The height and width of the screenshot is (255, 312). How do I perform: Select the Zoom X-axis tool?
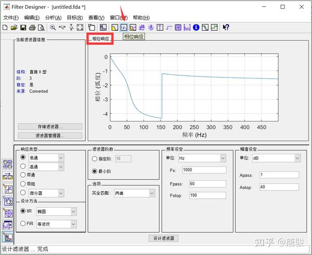(62, 28)
